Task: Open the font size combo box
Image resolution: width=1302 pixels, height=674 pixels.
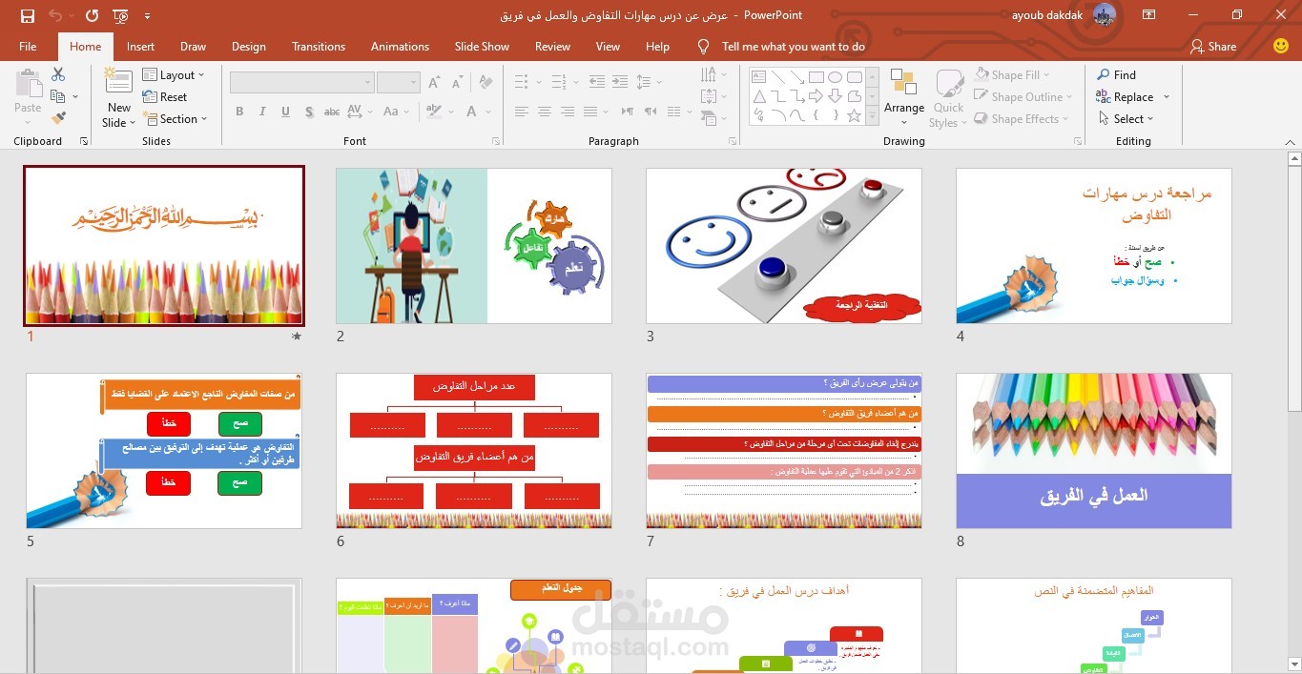Action: [399, 83]
